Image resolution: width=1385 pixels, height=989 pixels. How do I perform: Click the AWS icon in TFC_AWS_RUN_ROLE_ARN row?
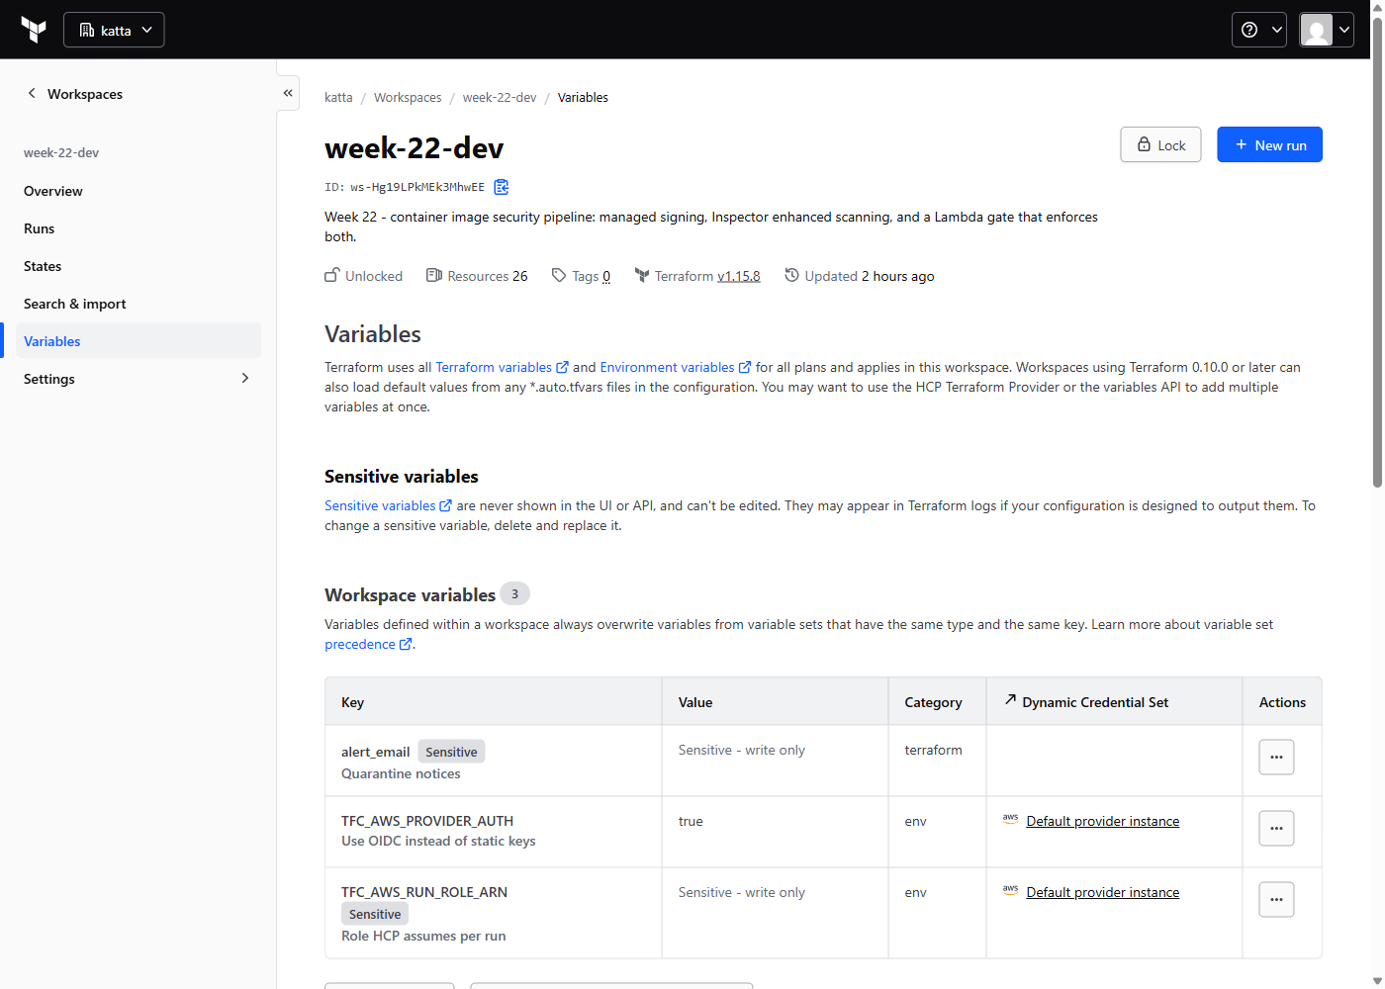1010,890
